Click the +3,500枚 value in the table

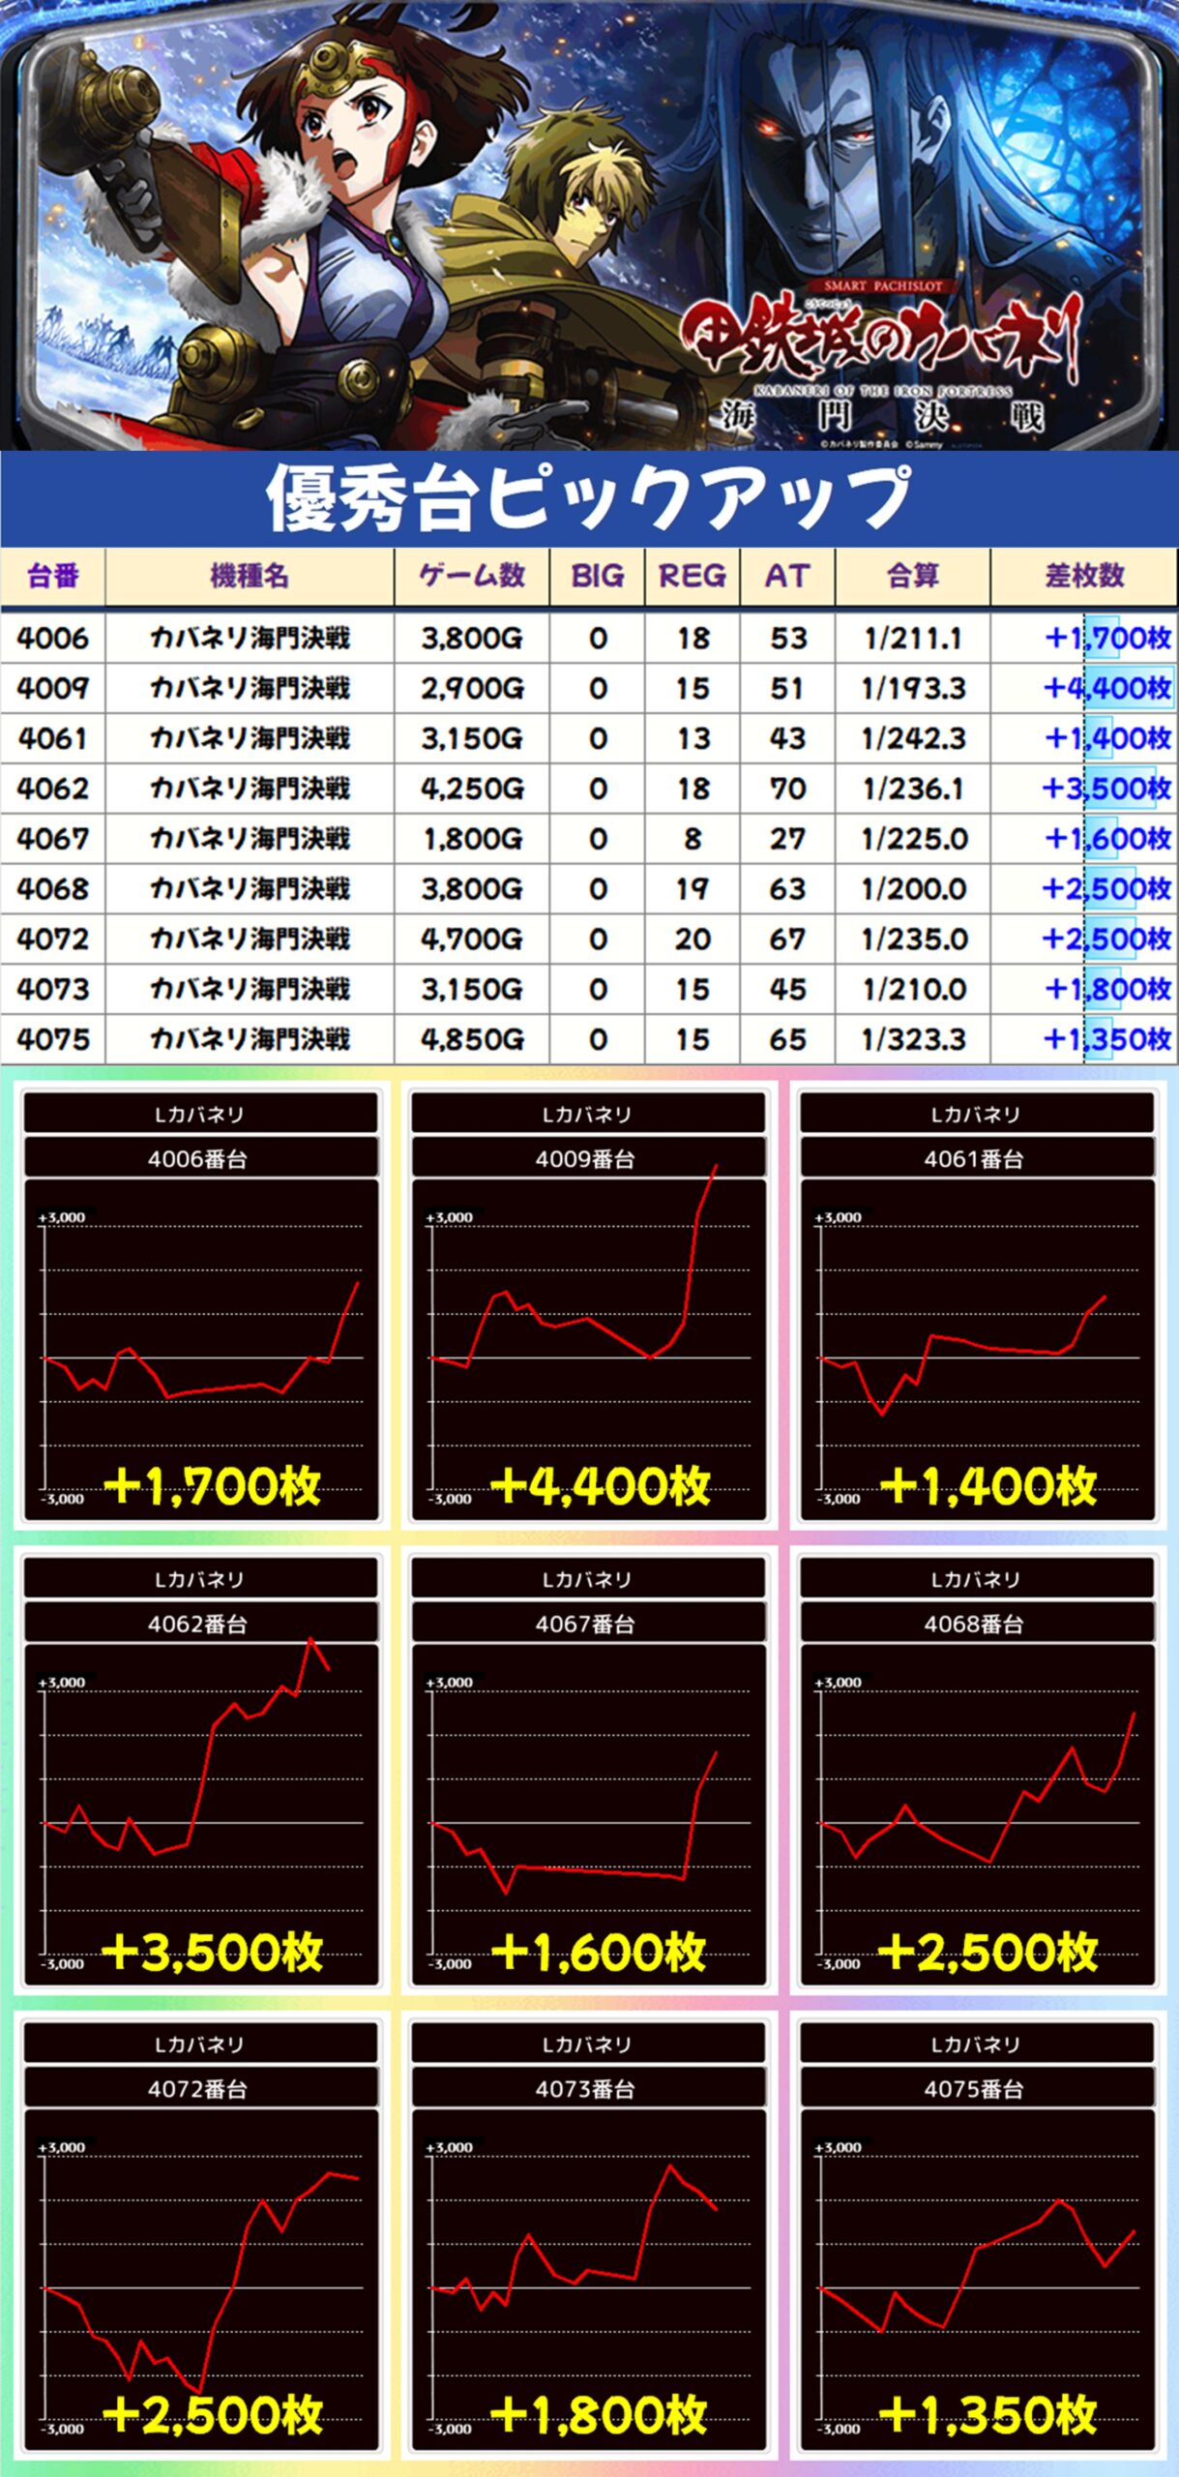[1106, 790]
